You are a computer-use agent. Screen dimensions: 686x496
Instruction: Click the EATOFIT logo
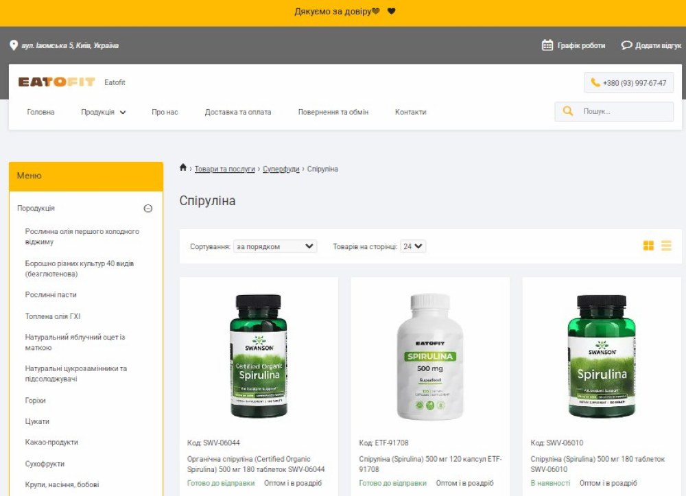tap(56, 82)
